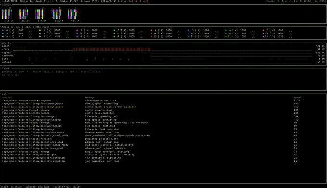Viewport: 327px width, 188px height.
Task: Click node 2 status dot
Action: [77, 30]
